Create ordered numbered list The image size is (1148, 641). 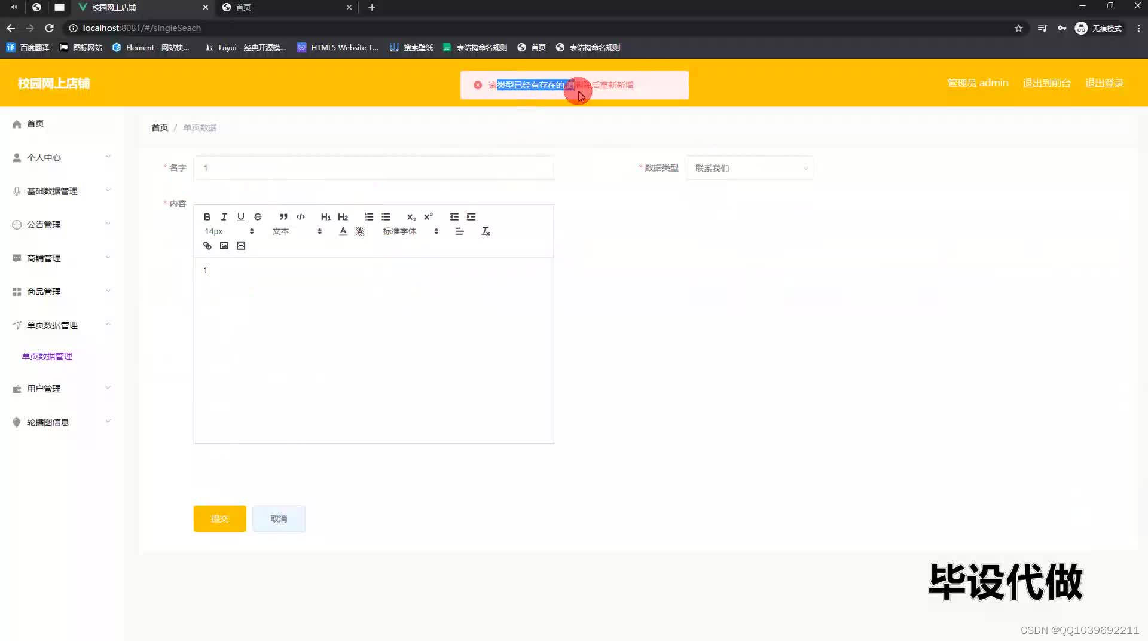369,217
